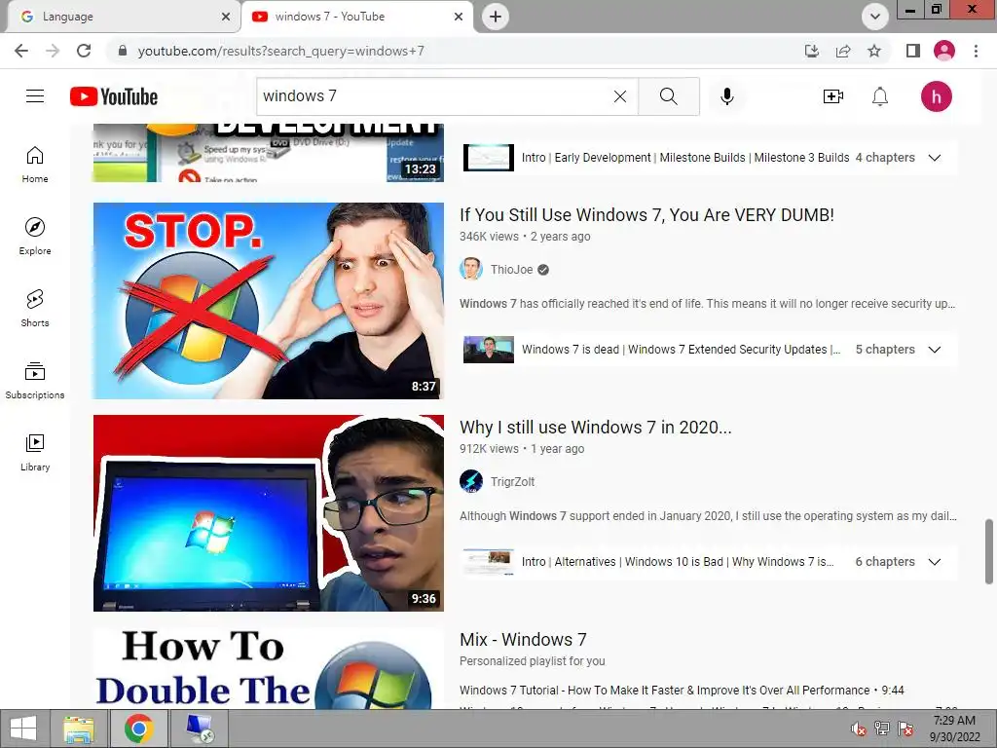997x748 pixels.
Task: Open the YouTube hamburger guide menu
Action: [35, 96]
